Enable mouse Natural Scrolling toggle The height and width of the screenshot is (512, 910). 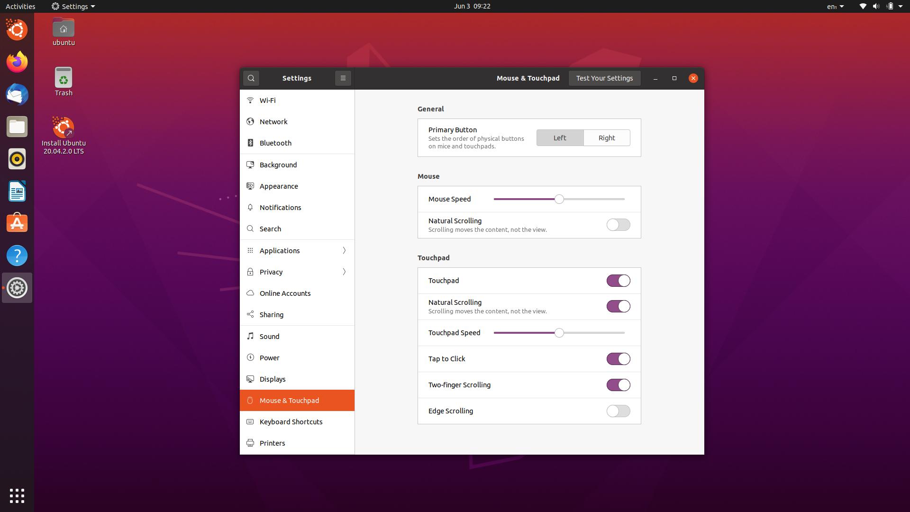click(618, 225)
